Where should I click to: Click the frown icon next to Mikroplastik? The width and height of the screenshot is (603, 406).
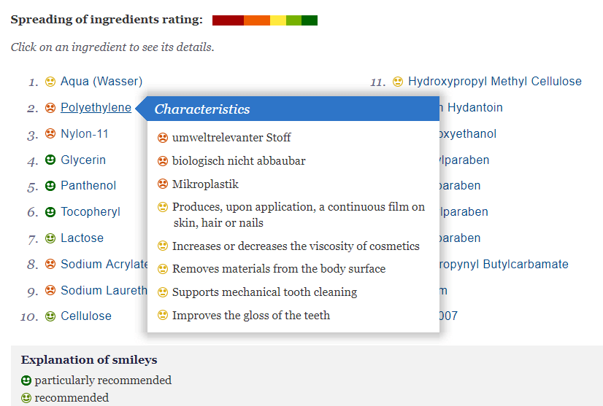click(163, 184)
